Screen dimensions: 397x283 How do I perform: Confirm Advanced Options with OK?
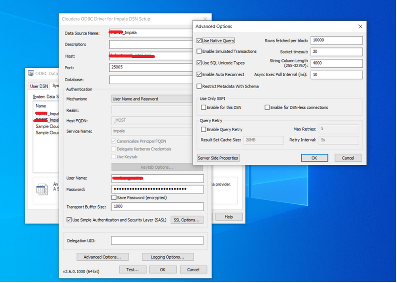coord(314,158)
